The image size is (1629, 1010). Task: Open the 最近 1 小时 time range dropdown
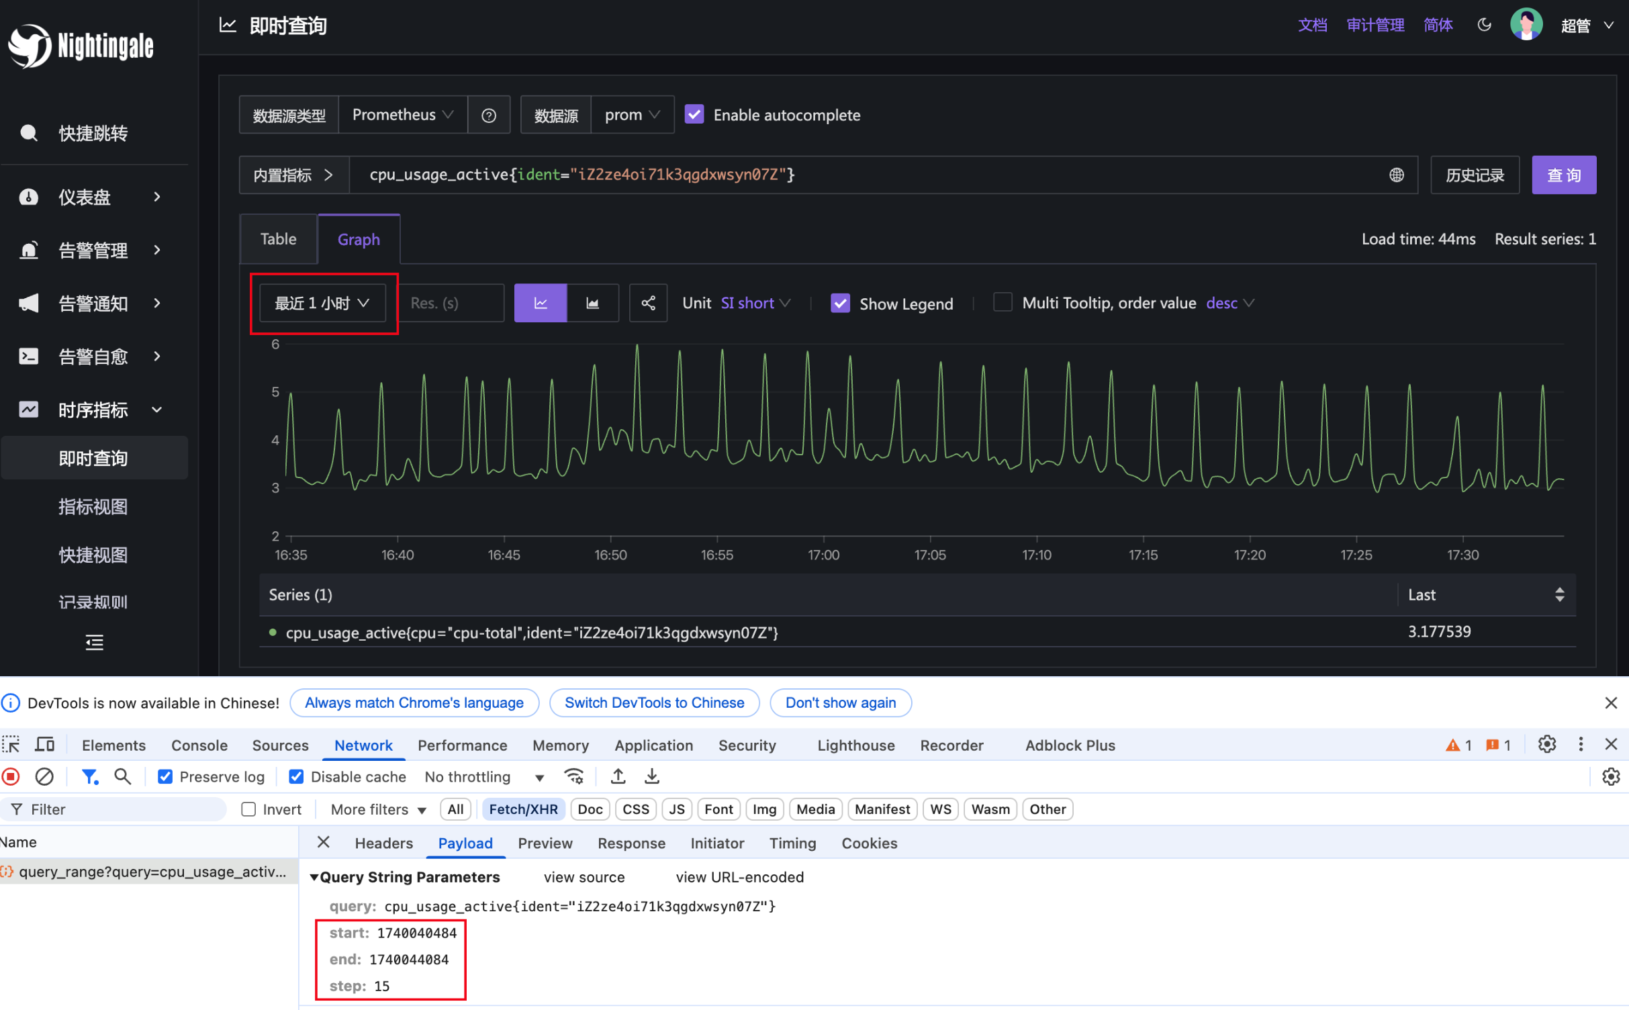[x=322, y=304]
